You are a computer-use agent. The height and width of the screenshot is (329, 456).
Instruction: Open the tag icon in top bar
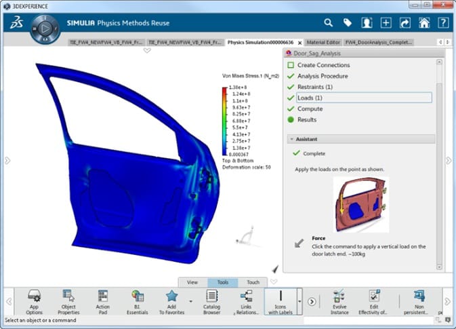pyautogui.click(x=348, y=22)
